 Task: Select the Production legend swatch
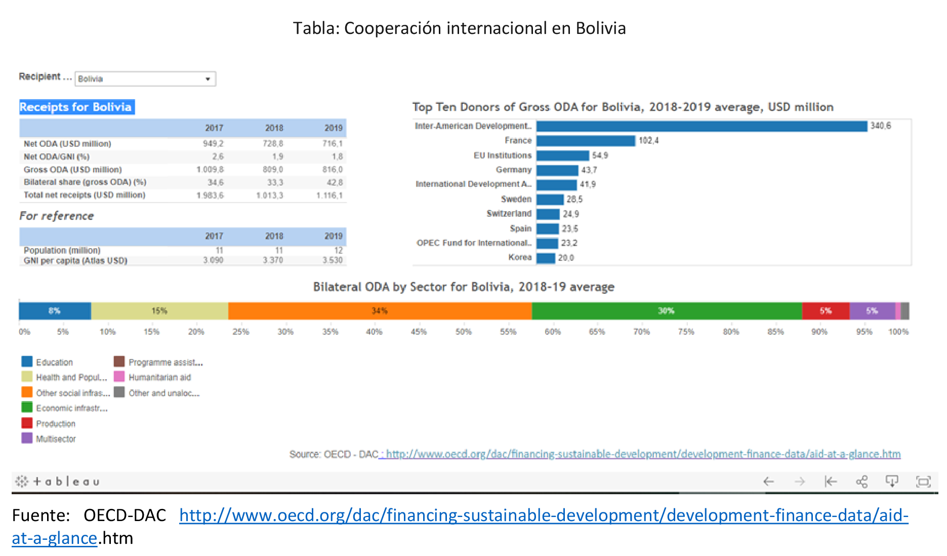pos(27,423)
